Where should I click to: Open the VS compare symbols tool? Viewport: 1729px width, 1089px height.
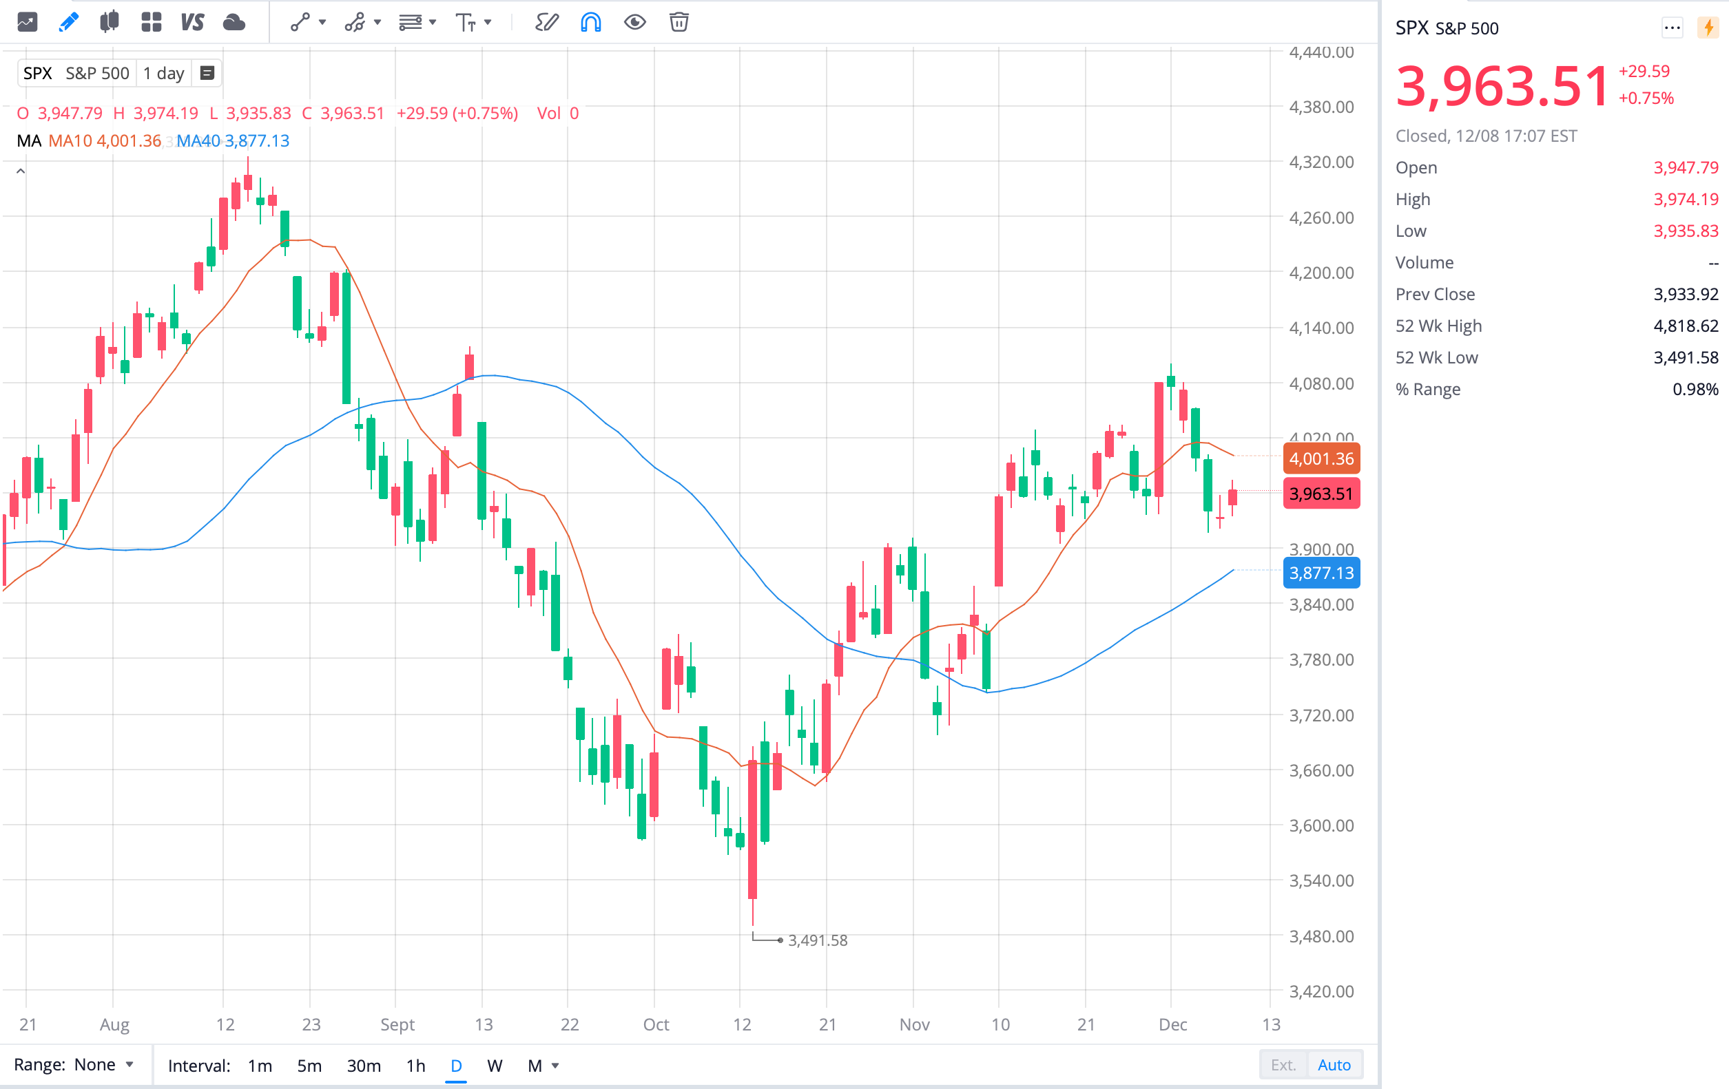click(191, 22)
